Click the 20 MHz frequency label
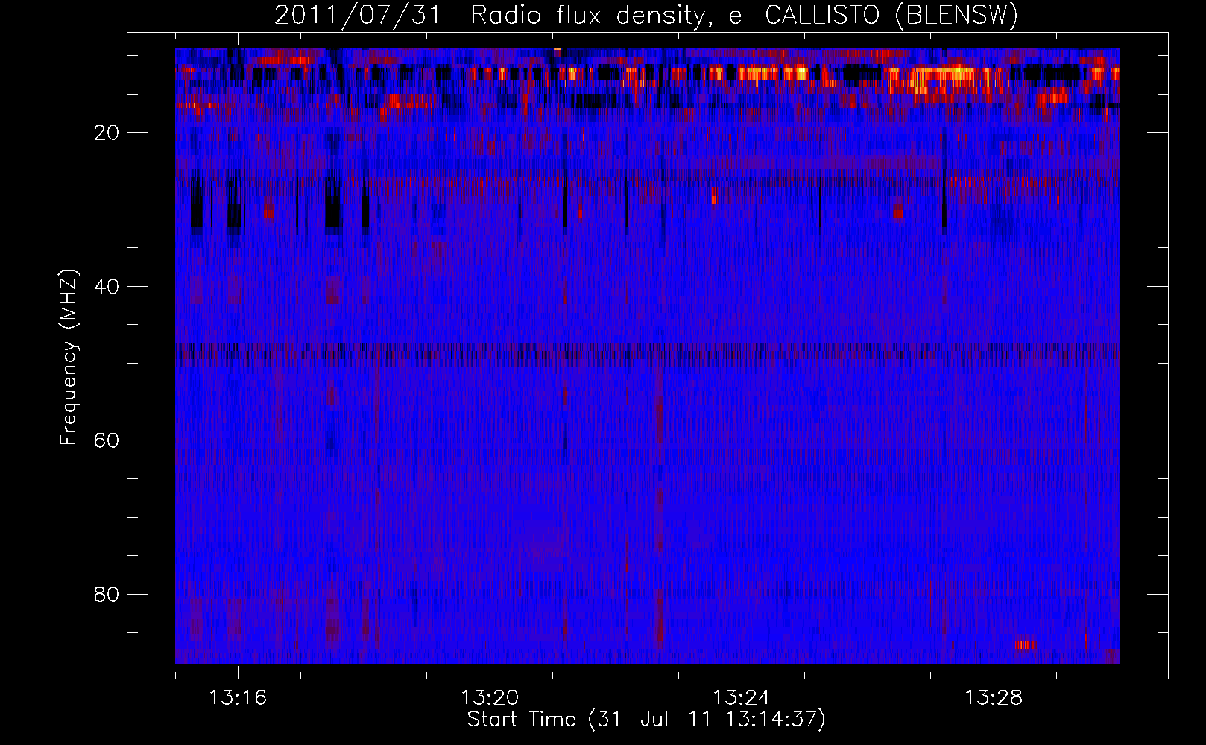This screenshot has height=745, width=1206. [107, 133]
